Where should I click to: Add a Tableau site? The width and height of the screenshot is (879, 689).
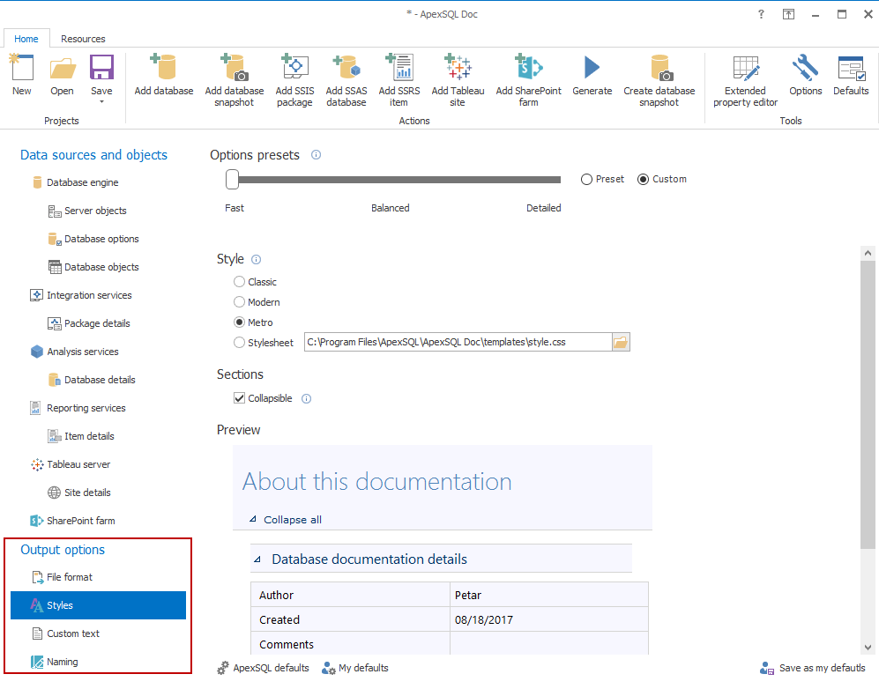(x=458, y=81)
